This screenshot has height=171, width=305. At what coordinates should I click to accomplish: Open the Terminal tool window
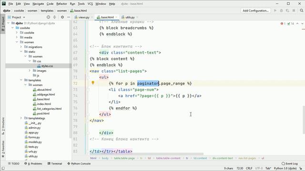(55, 163)
